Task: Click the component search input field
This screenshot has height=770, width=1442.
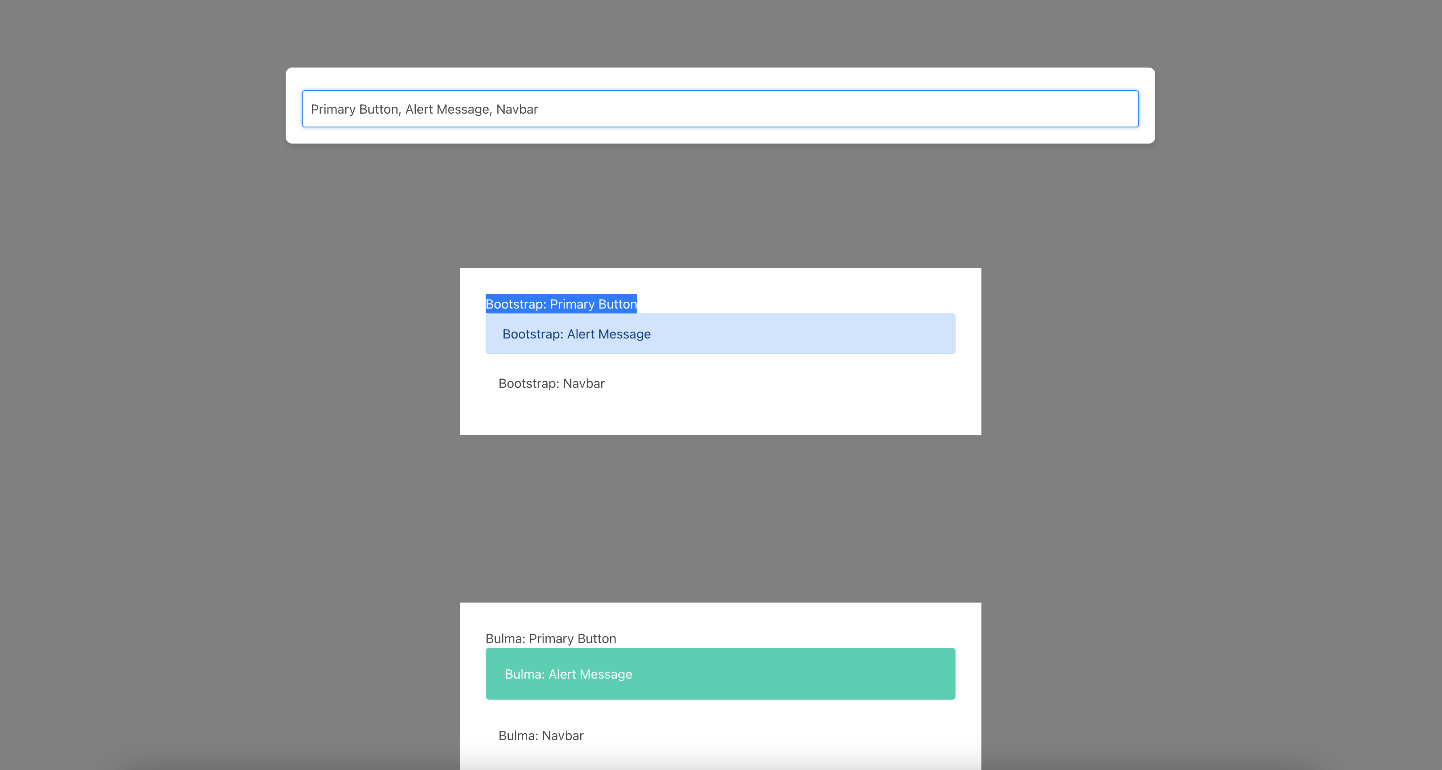Action: click(x=720, y=109)
